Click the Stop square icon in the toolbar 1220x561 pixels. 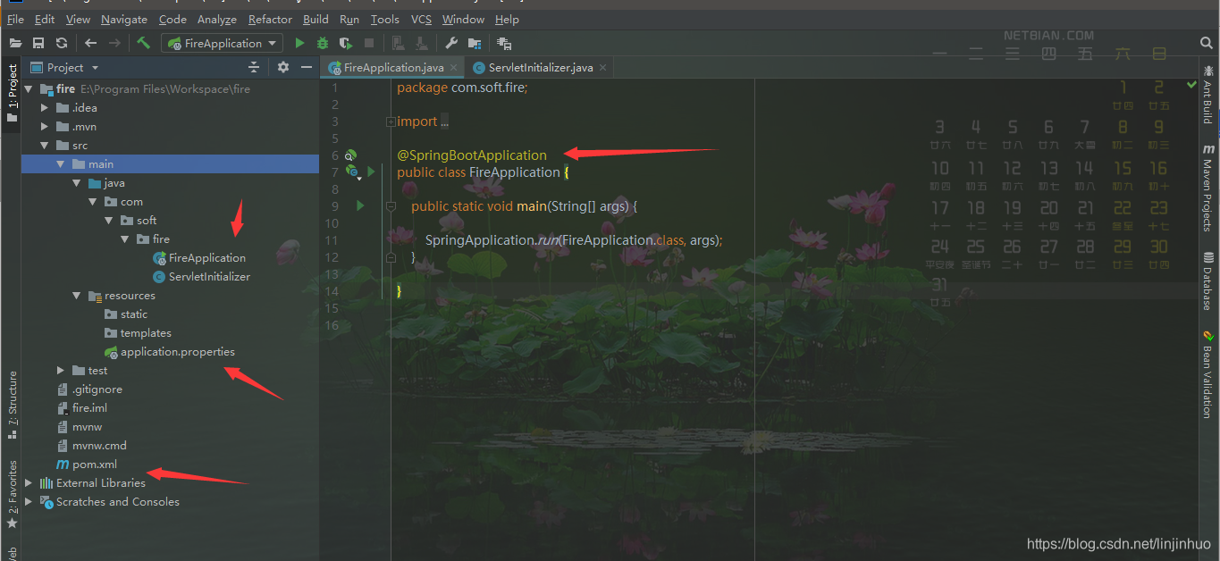tap(369, 43)
